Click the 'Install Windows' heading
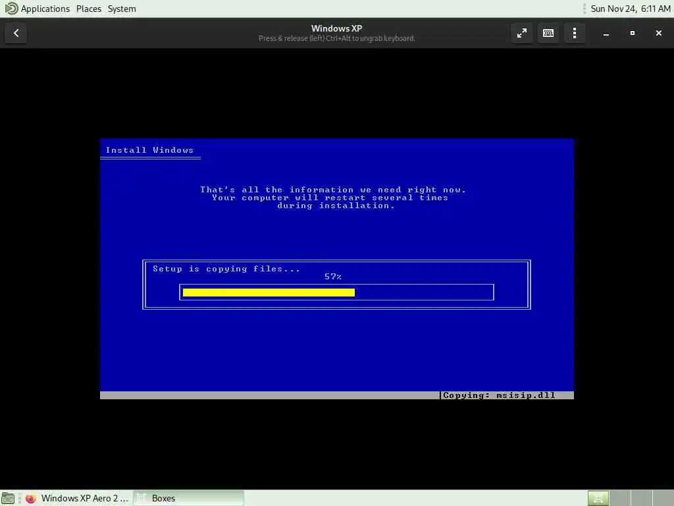 149,150
